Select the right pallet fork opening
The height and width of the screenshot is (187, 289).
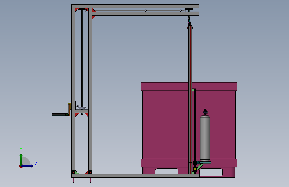click(x=211, y=172)
